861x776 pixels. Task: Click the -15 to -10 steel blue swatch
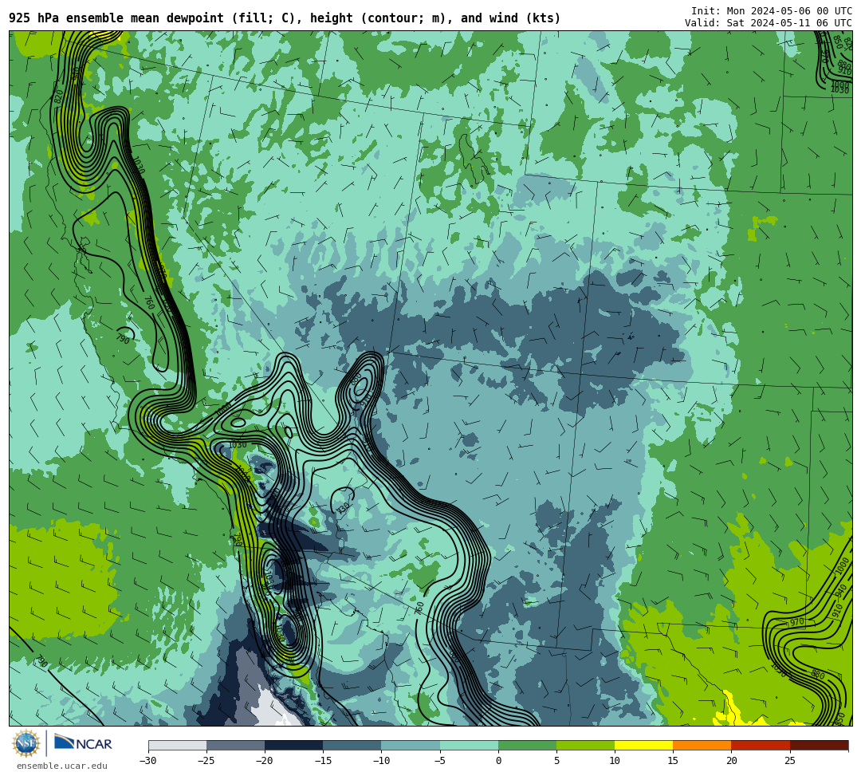(x=352, y=745)
